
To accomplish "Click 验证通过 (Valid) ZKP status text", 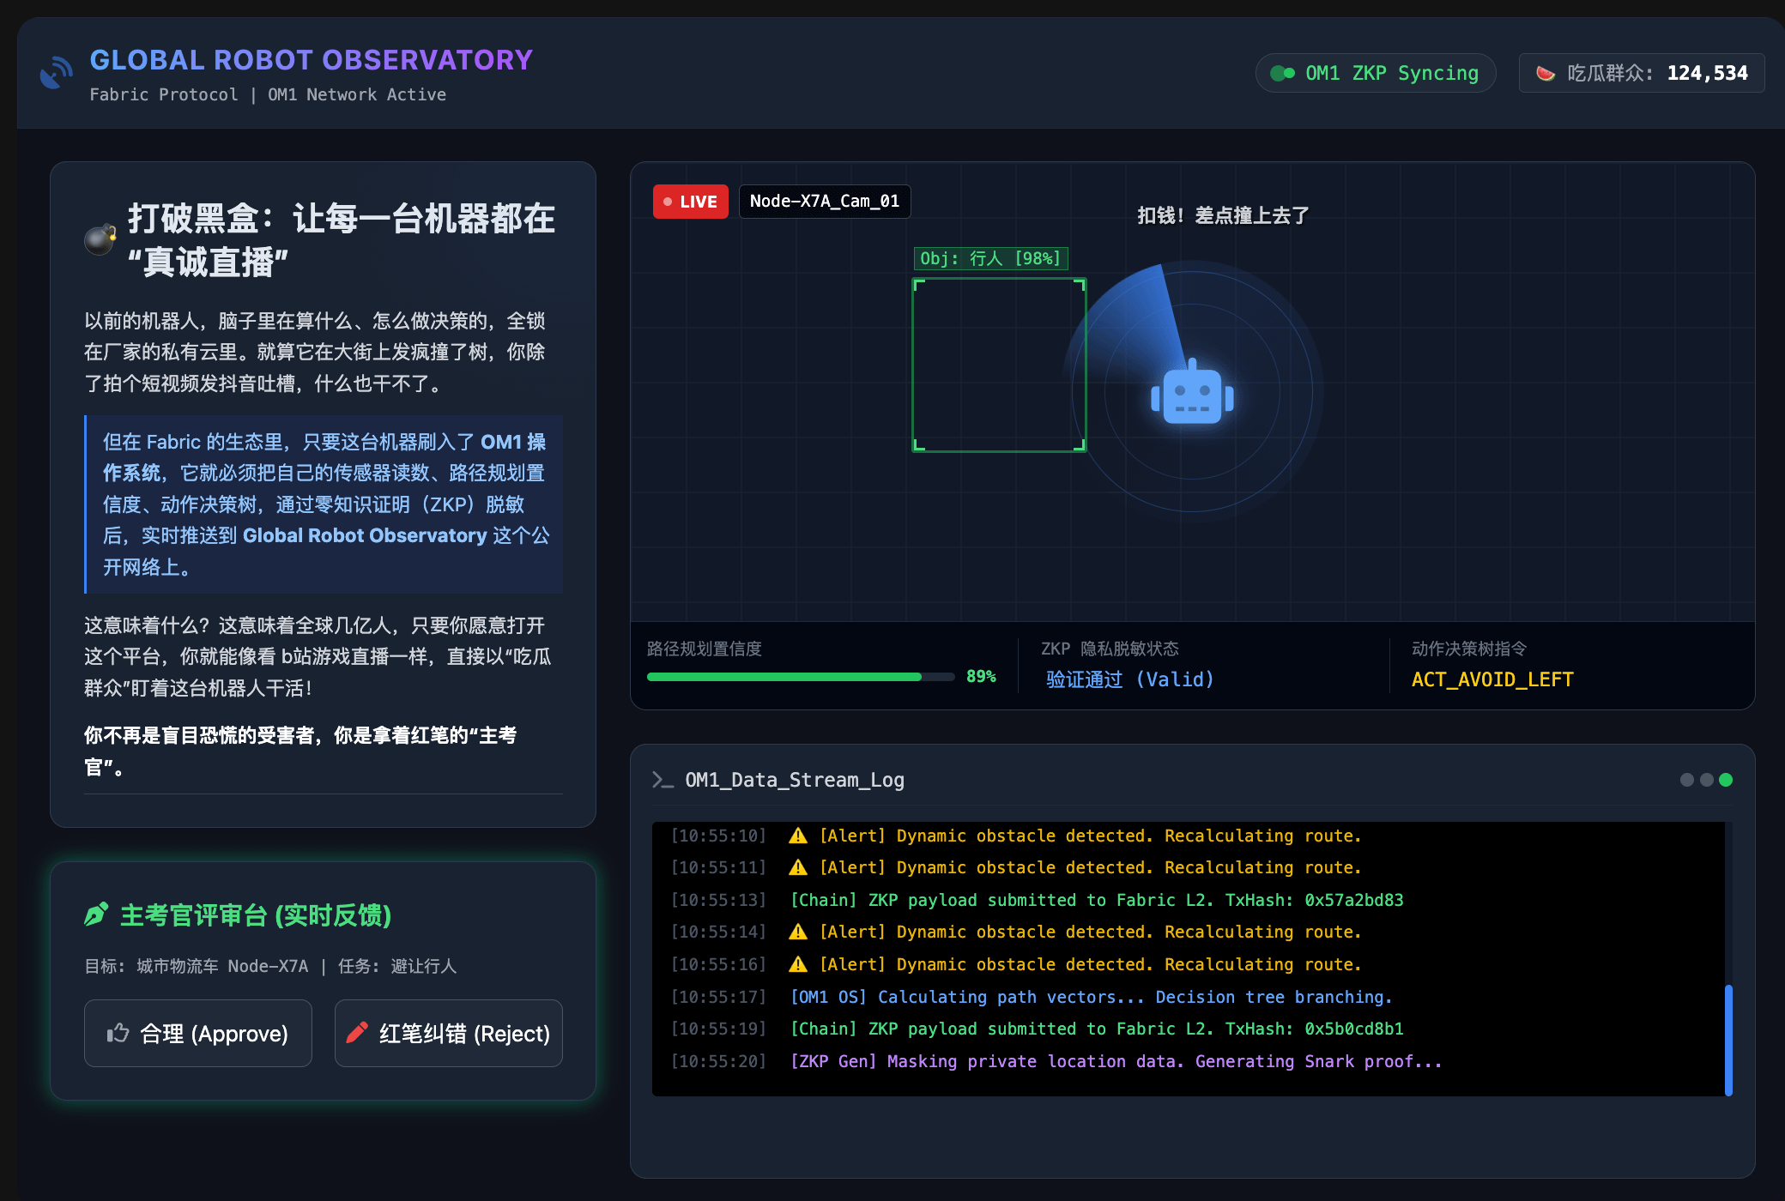I will (x=1129, y=679).
